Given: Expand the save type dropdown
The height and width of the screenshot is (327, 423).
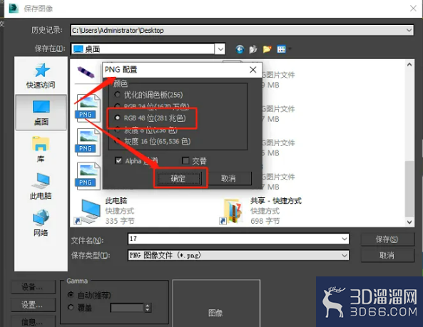Looking at the screenshot, I should (x=345, y=255).
